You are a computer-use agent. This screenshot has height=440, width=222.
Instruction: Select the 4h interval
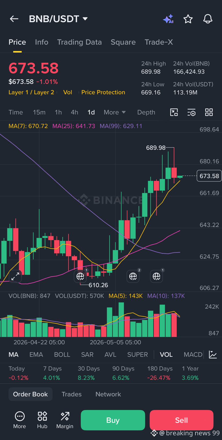tap(75, 112)
